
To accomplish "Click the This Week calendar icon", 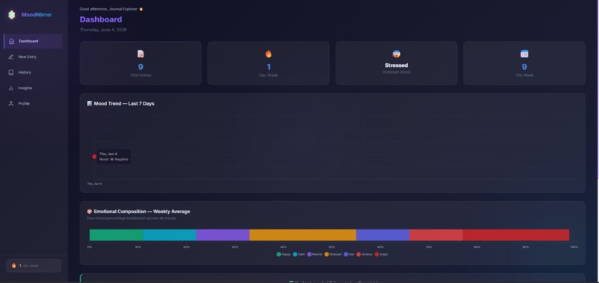I will pyautogui.click(x=524, y=53).
